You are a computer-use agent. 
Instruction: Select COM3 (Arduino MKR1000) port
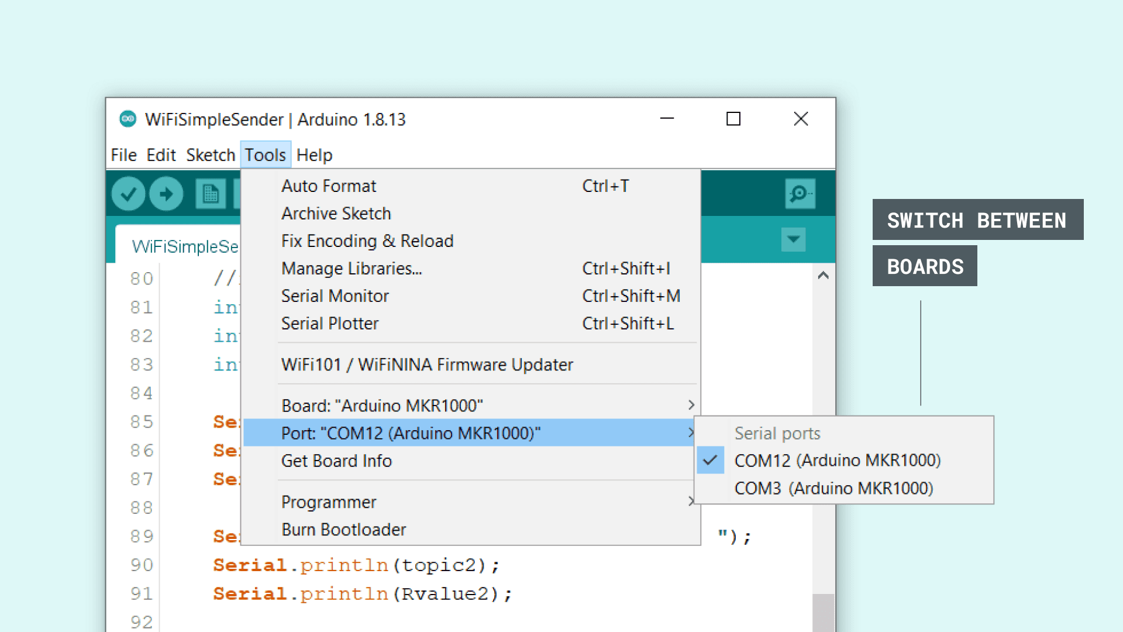point(833,488)
